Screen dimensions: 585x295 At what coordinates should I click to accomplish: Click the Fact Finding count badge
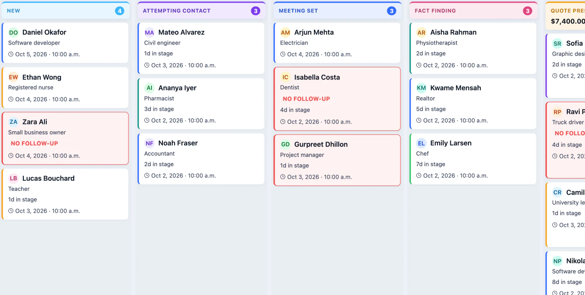coord(528,11)
